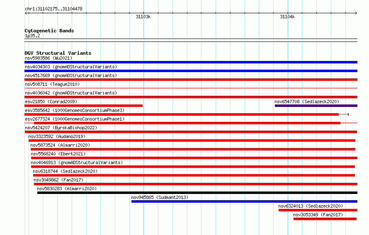Select the red bar under nsv3049862
Screen dimensions: 369x235
[x=196, y=184]
